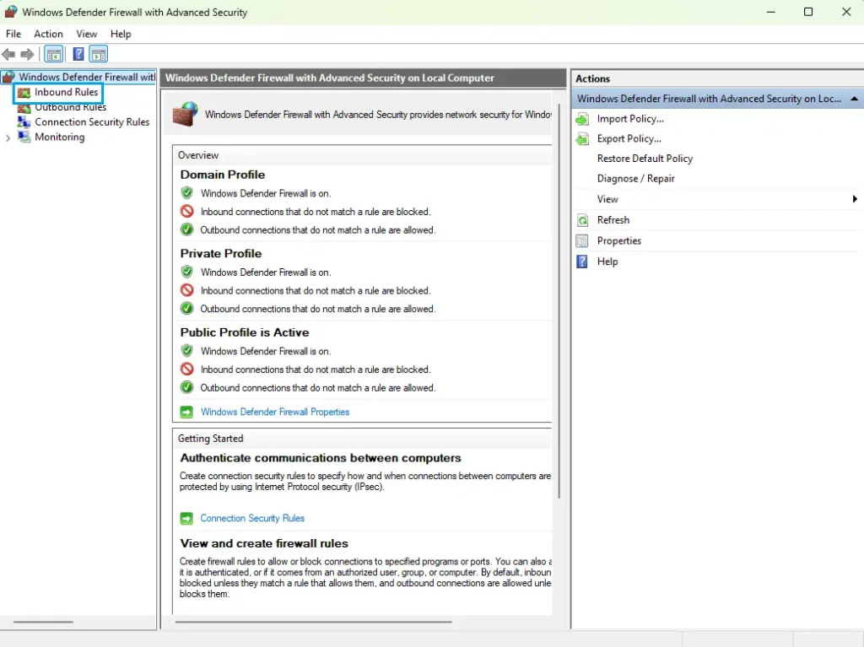
Task: Click green arrow icon beside Firewall Properties link
Action: pos(186,412)
